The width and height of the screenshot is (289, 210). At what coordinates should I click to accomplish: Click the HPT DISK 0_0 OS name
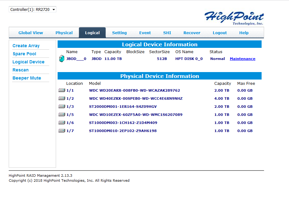click(x=189, y=59)
